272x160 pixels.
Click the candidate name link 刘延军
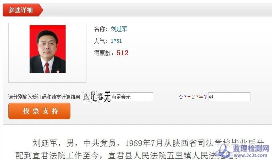tap(119, 29)
